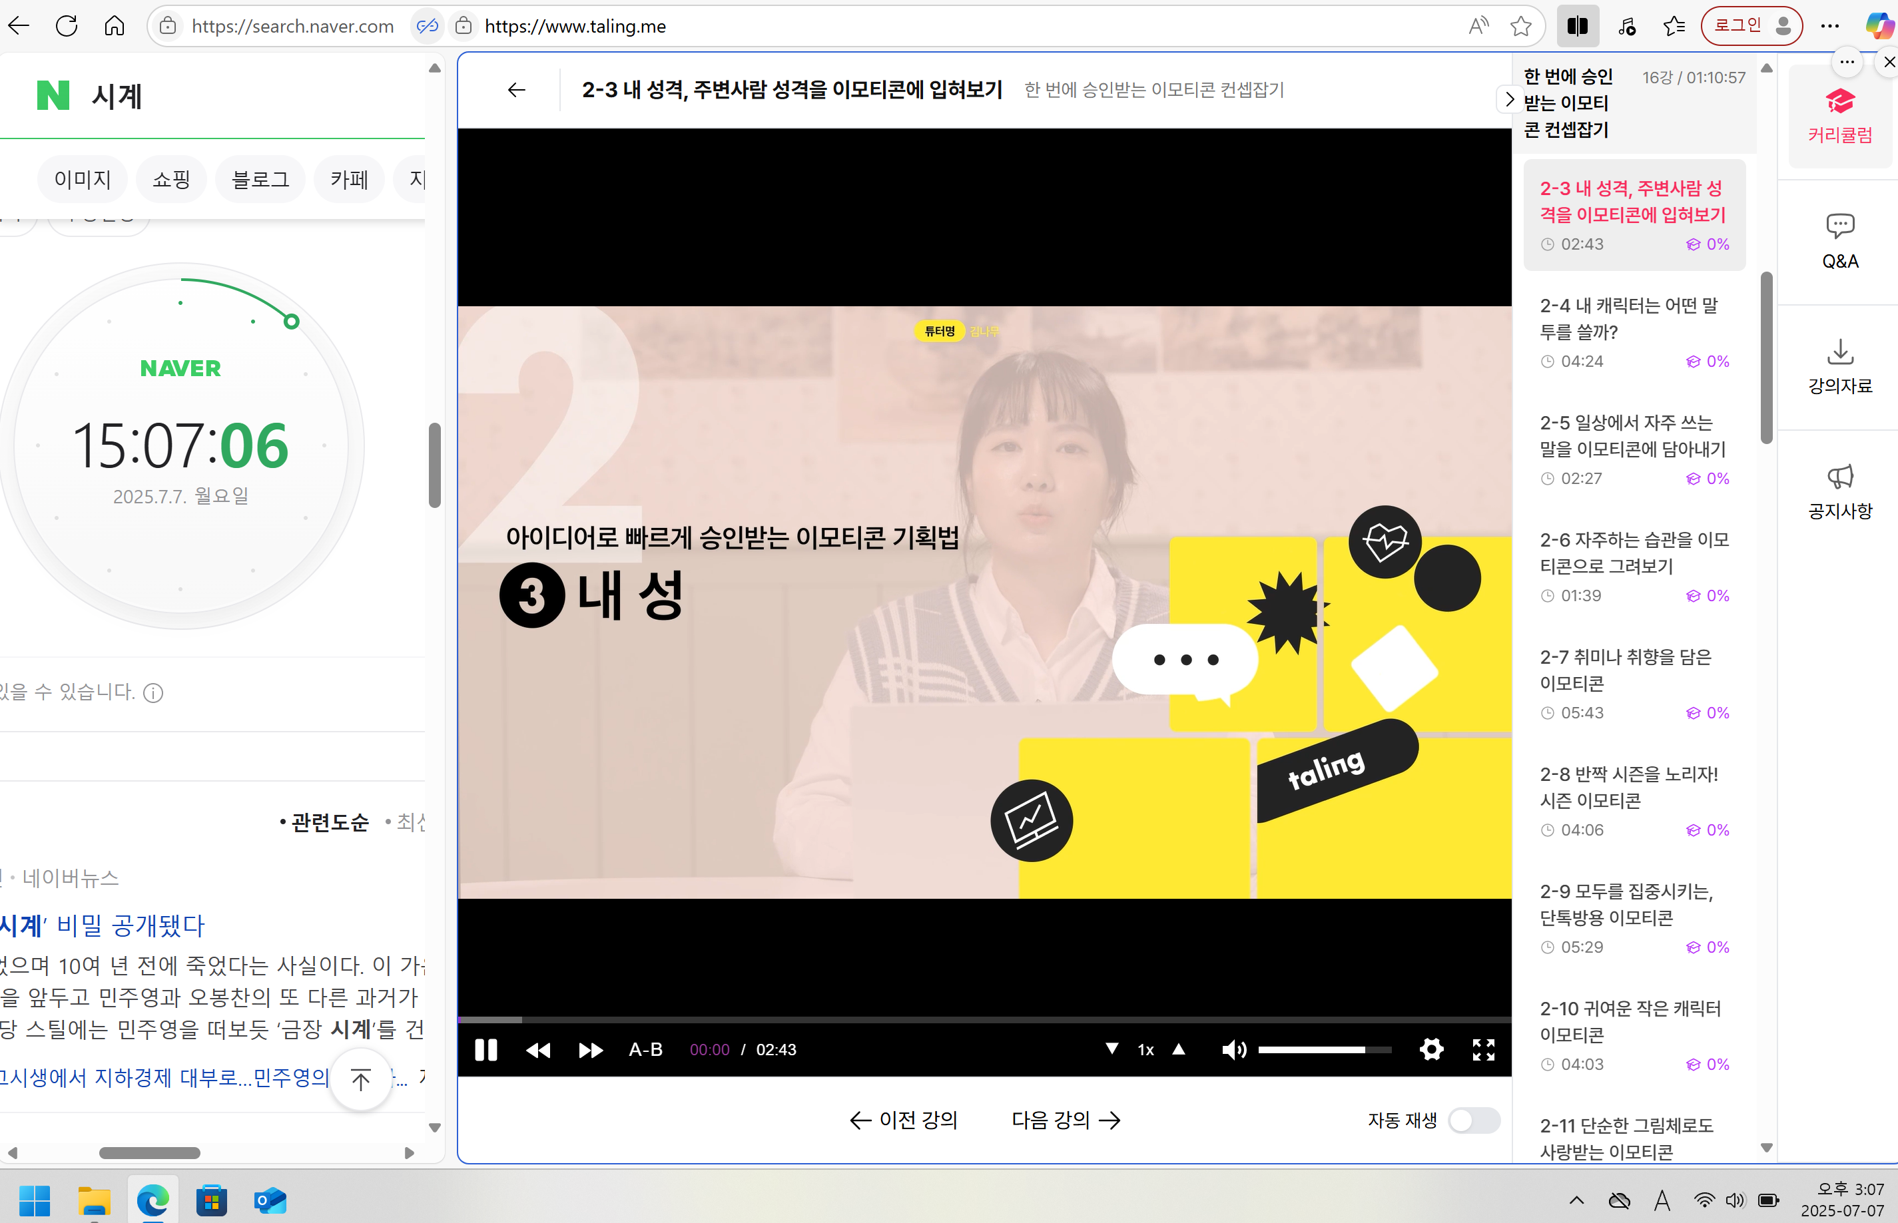
Task: Enter fullscreen mode
Action: coord(1482,1049)
